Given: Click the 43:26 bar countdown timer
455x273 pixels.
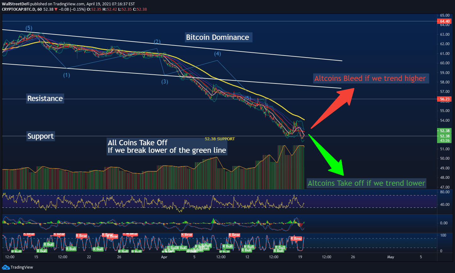Looking at the screenshot, I should 445,141.
